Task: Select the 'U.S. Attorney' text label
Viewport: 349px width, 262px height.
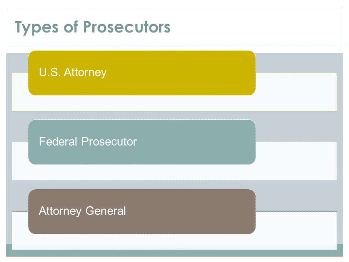Action: [73, 72]
